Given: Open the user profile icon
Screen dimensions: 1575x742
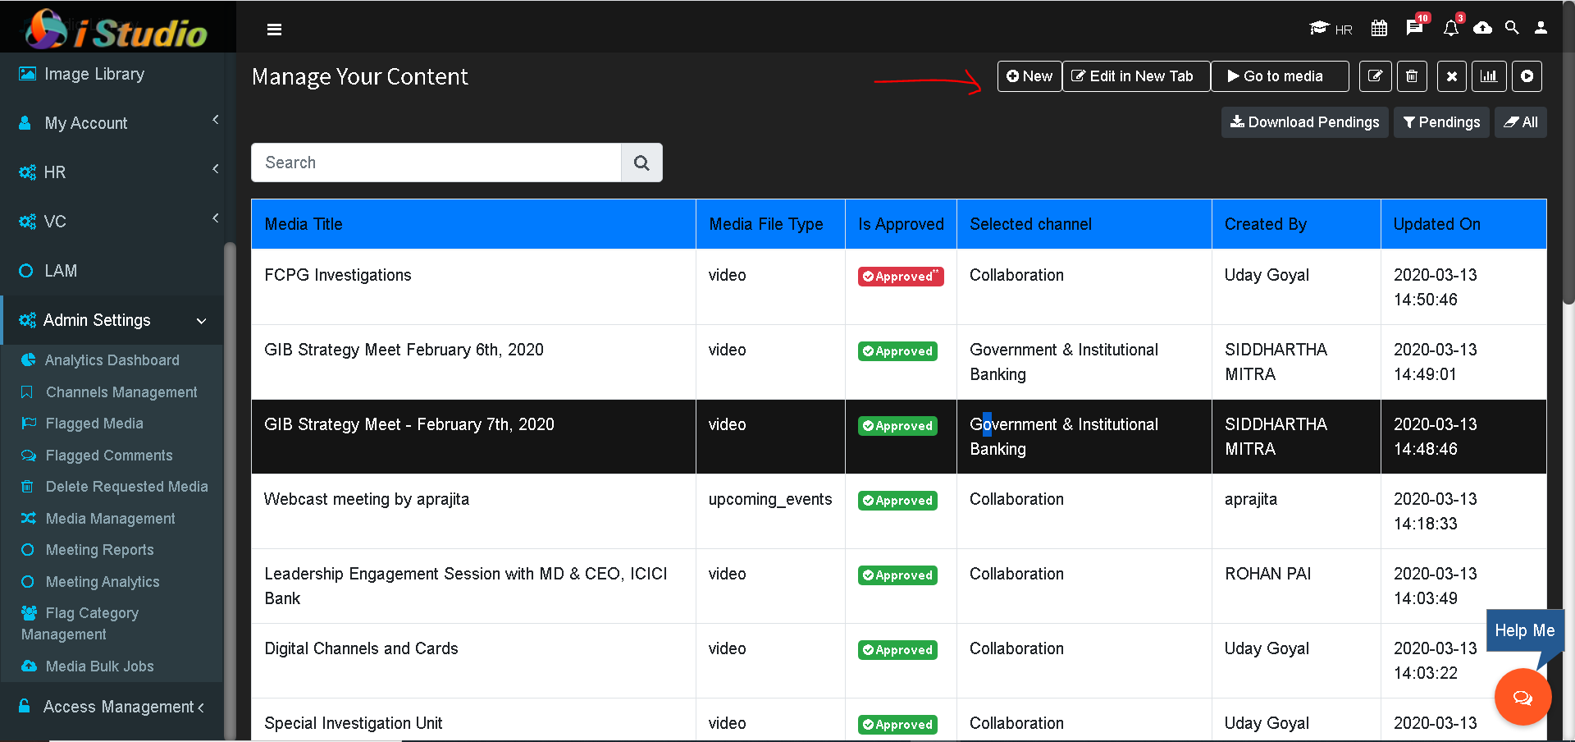Looking at the screenshot, I should click(x=1541, y=28).
